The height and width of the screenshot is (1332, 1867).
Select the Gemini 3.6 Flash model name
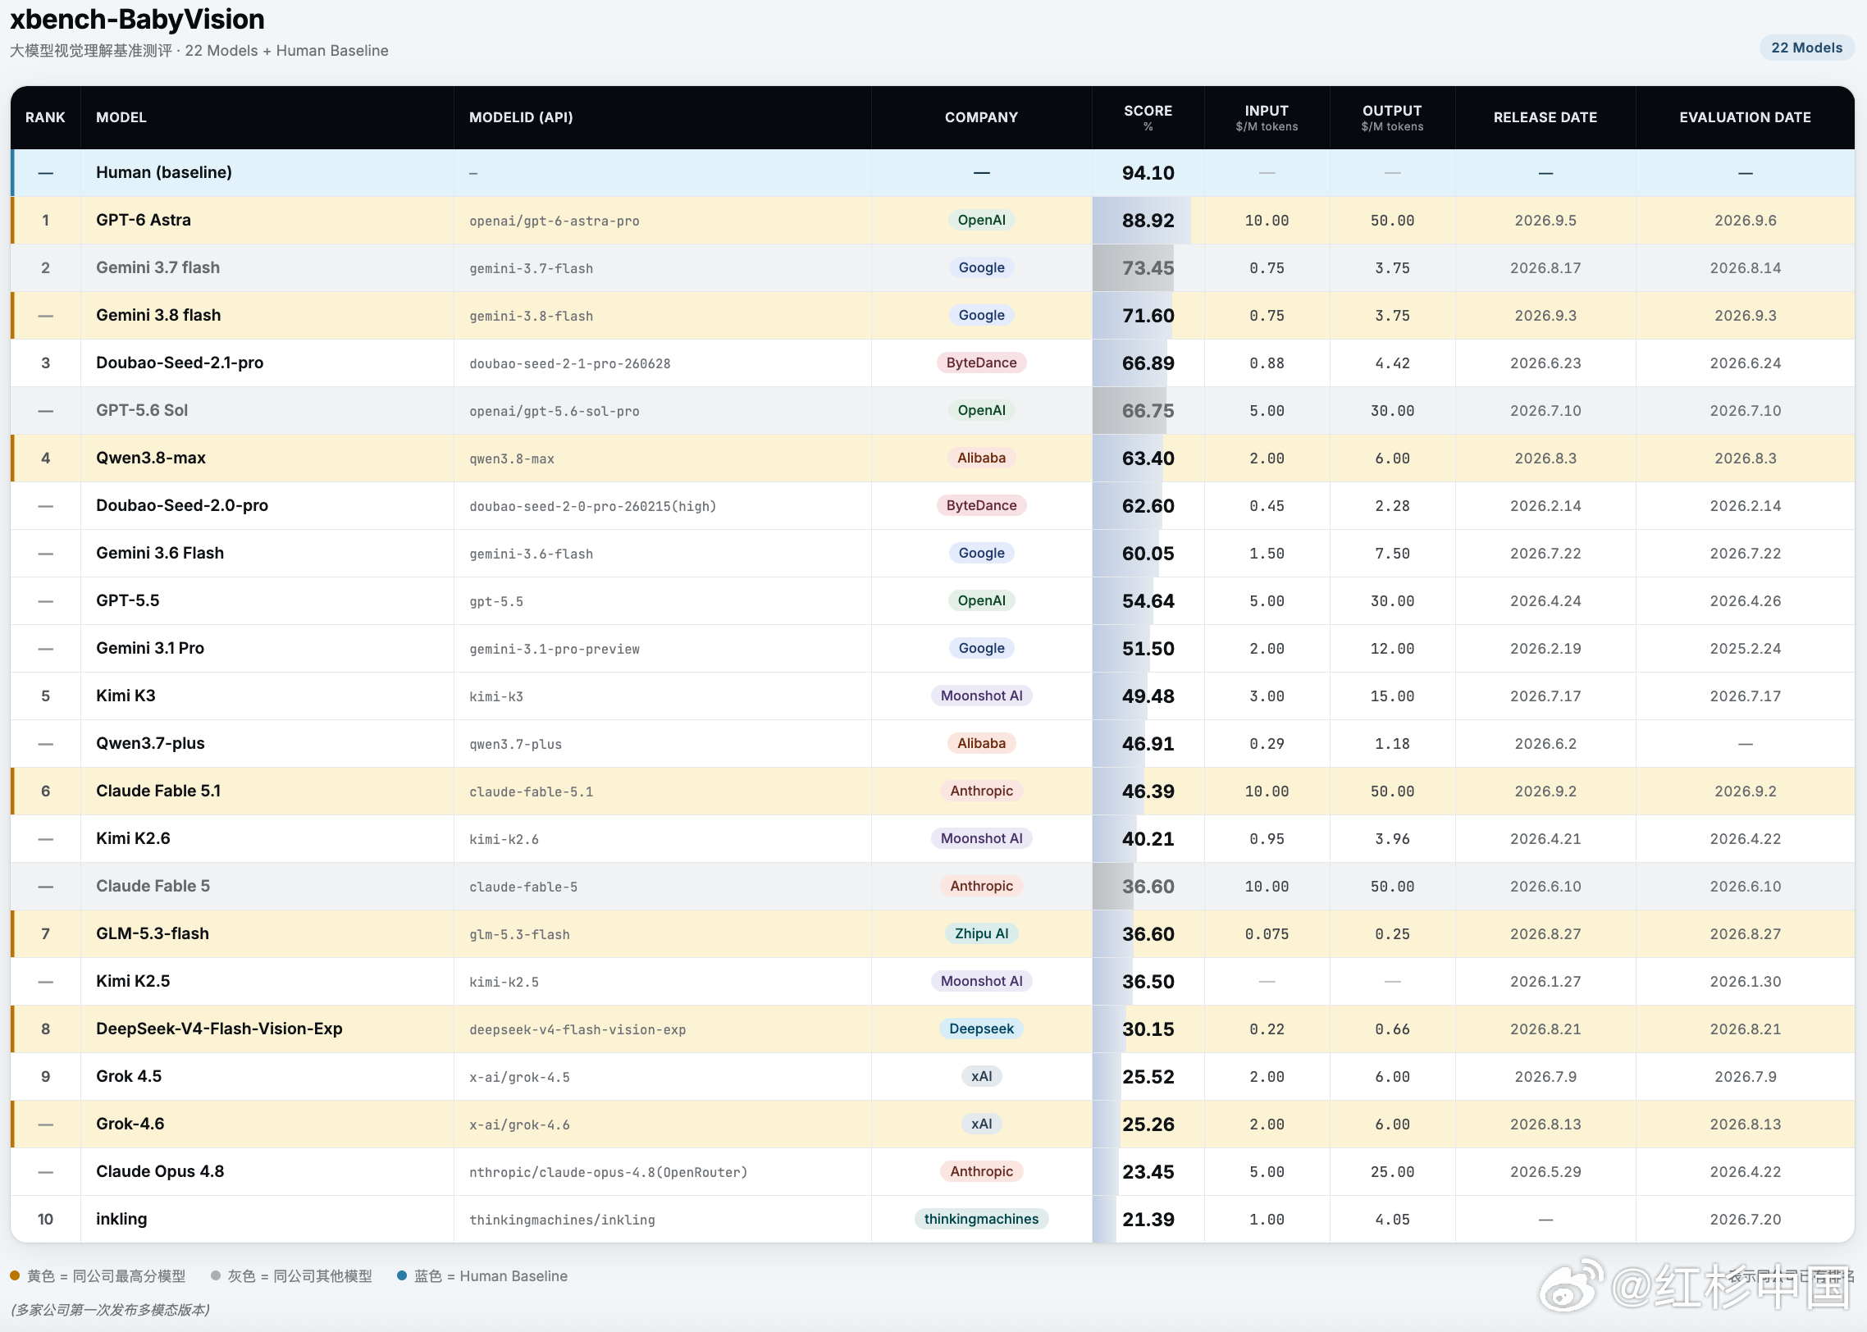[160, 553]
